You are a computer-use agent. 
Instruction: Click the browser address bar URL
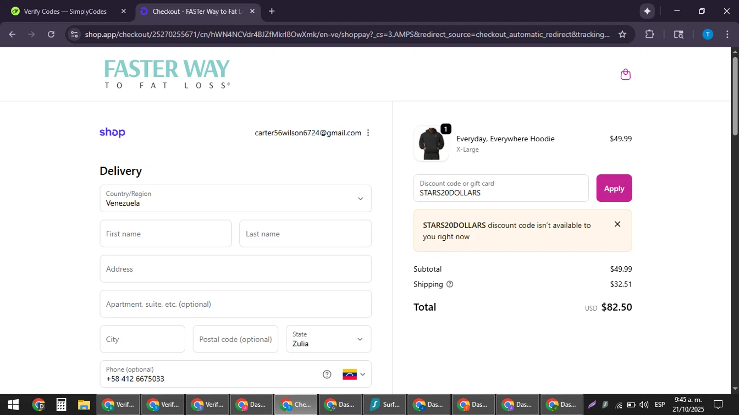pos(347,34)
